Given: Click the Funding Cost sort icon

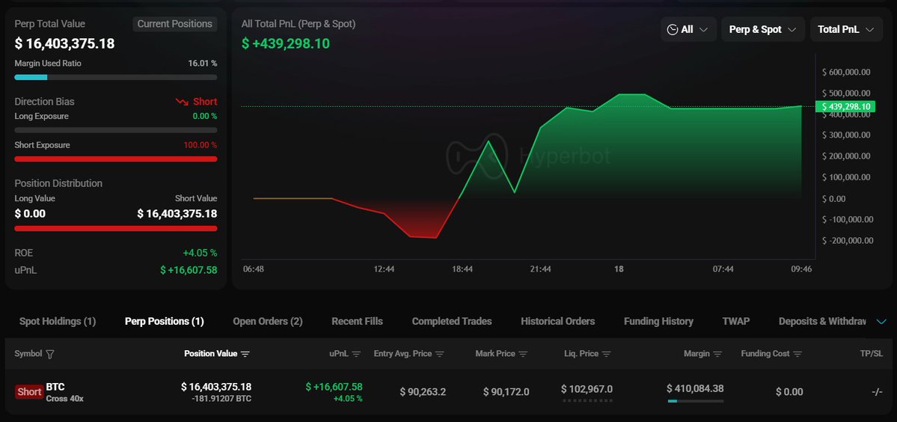Looking at the screenshot, I should click(797, 354).
